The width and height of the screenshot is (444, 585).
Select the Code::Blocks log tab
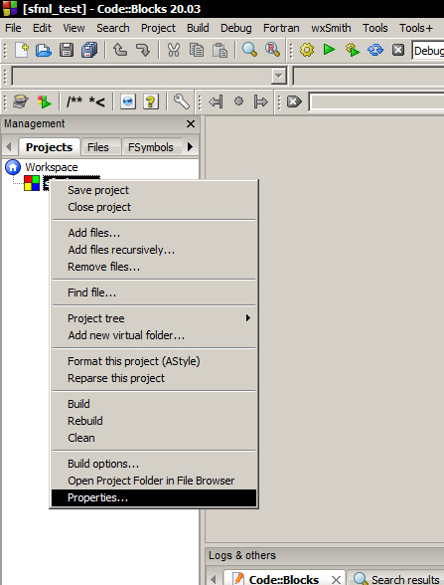[x=283, y=579]
